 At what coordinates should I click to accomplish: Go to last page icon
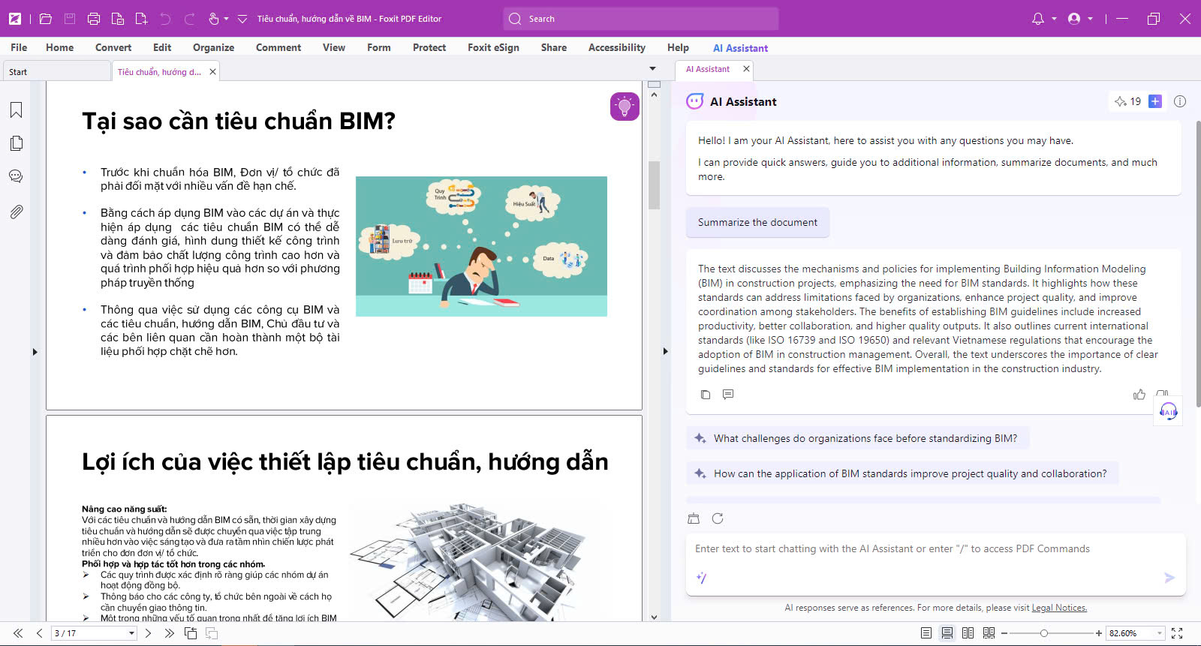point(169,633)
